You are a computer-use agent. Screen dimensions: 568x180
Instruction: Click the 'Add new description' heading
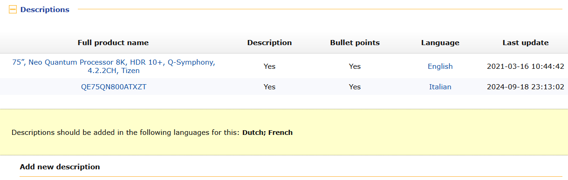tap(60, 167)
